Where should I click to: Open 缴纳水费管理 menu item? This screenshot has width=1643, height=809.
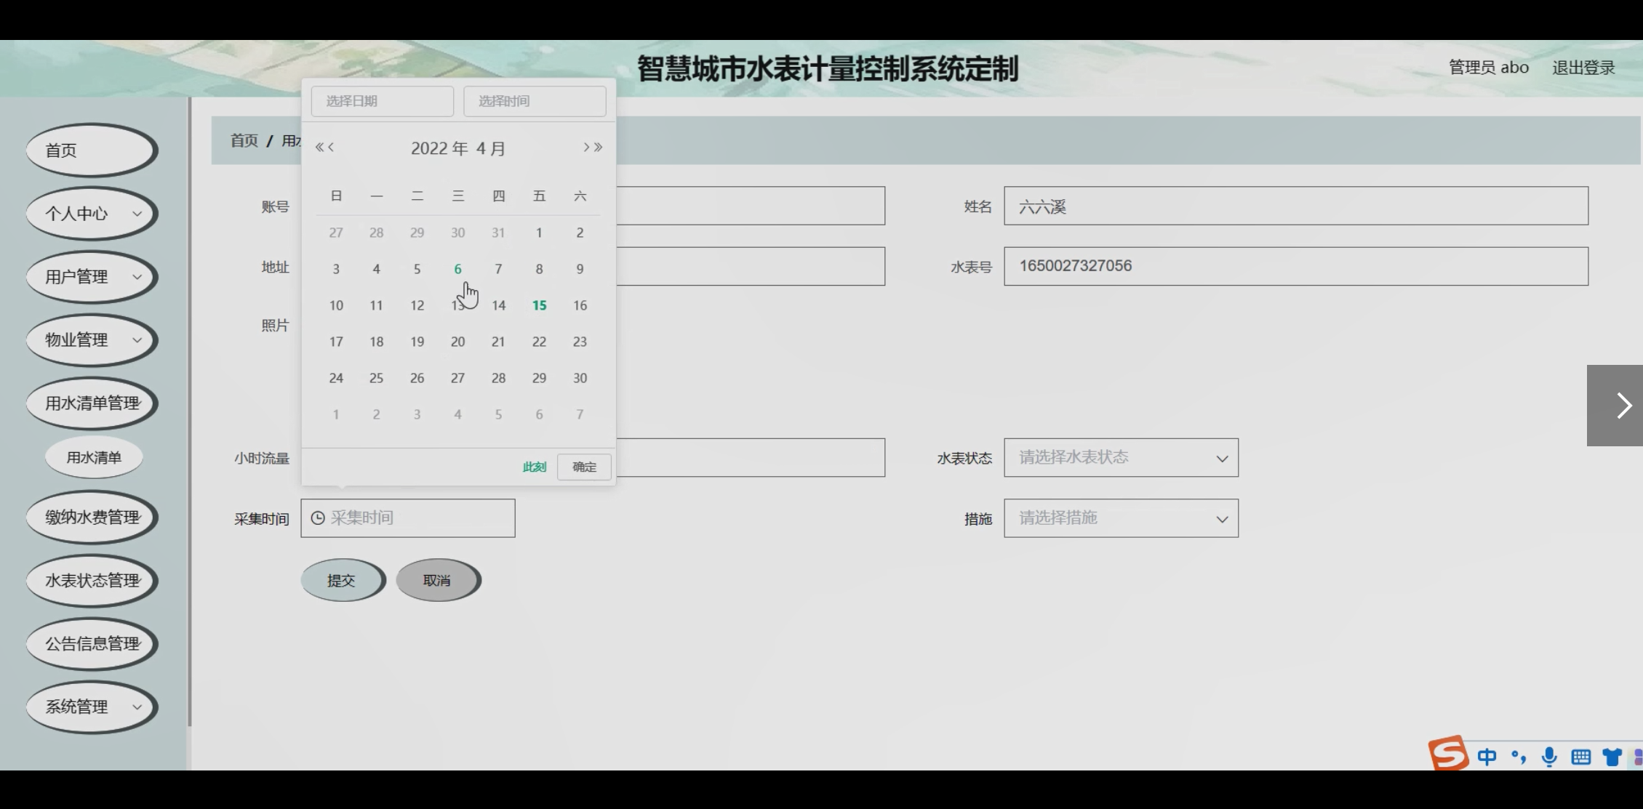[x=92, y=518]
